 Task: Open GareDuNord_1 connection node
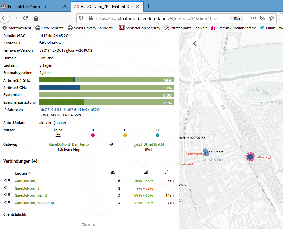(27, 180)
